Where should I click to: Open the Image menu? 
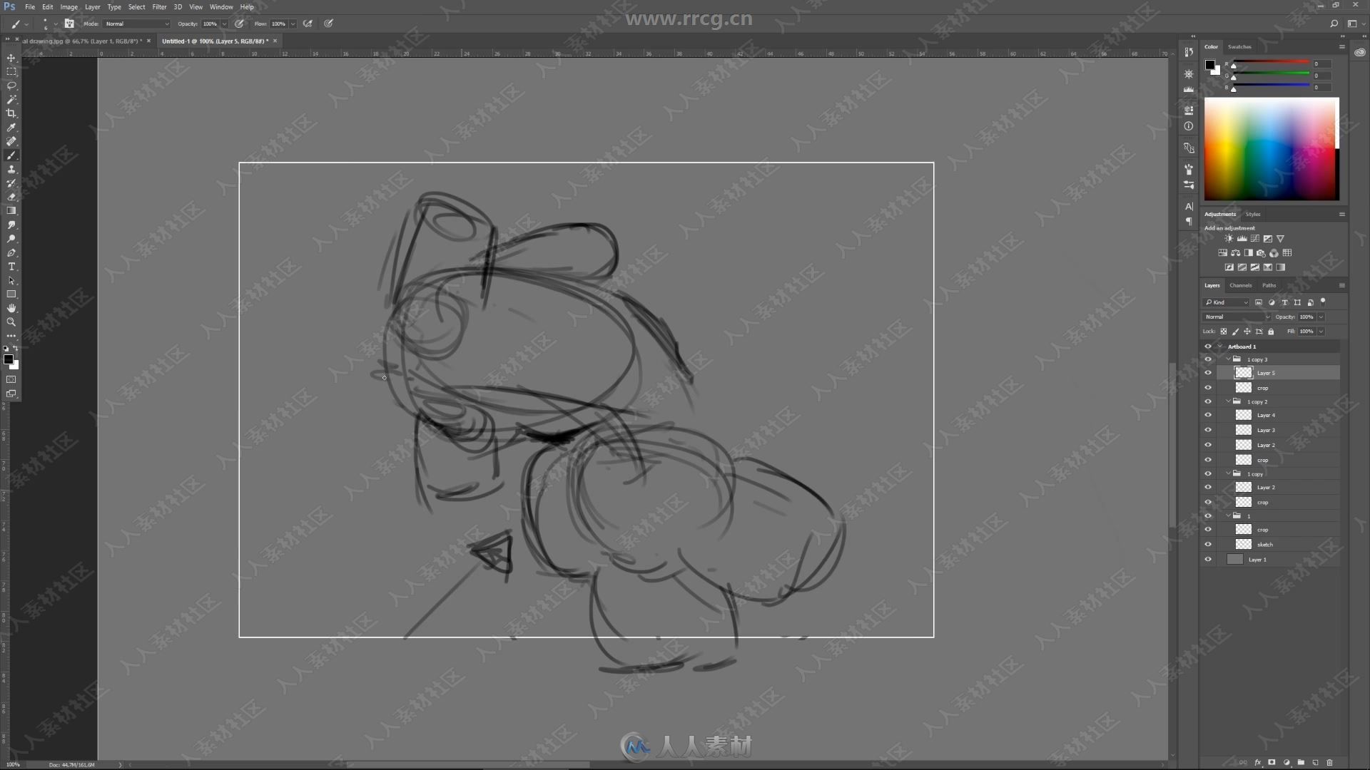tap(68, 7)
